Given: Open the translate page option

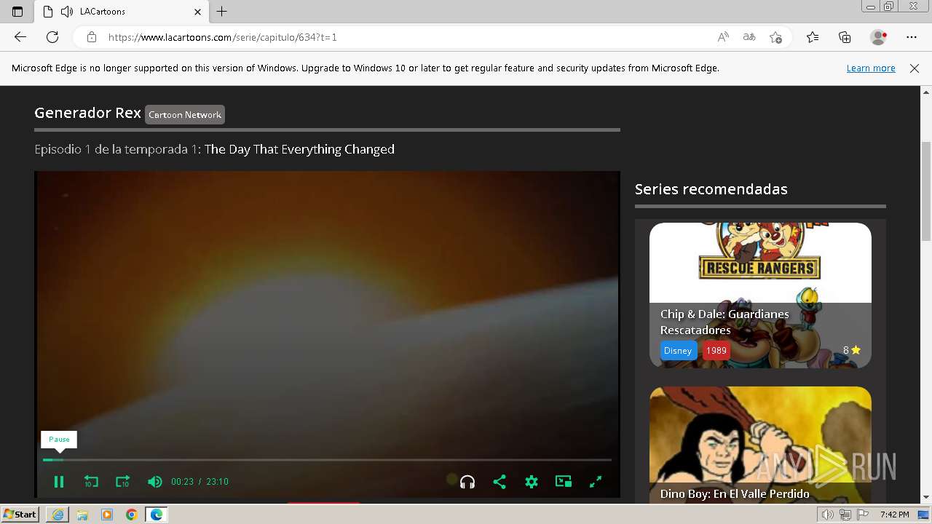Looking at the screenshot, I should pos(749,37).
